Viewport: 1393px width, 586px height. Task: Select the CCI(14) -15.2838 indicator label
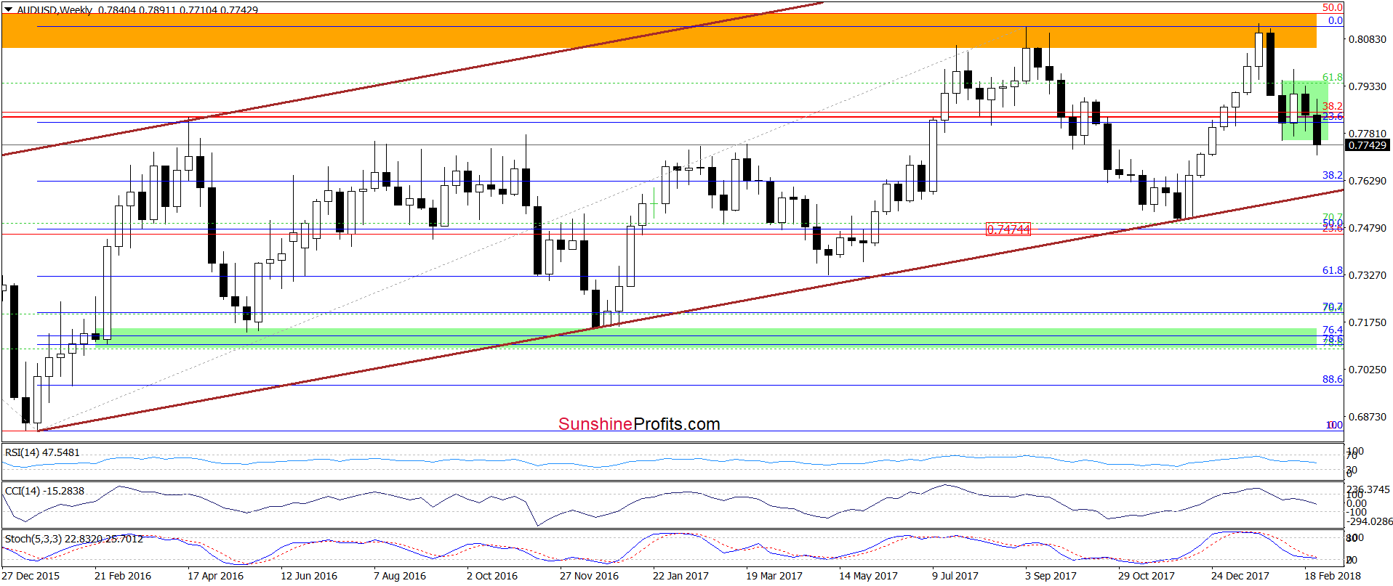pos(44,491)
